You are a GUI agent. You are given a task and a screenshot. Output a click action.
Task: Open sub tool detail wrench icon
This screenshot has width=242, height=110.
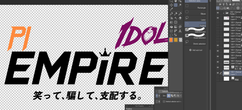click(181, 92)
